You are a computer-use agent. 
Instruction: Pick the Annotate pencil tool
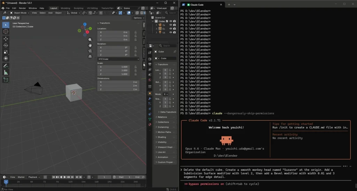(6, 66)
